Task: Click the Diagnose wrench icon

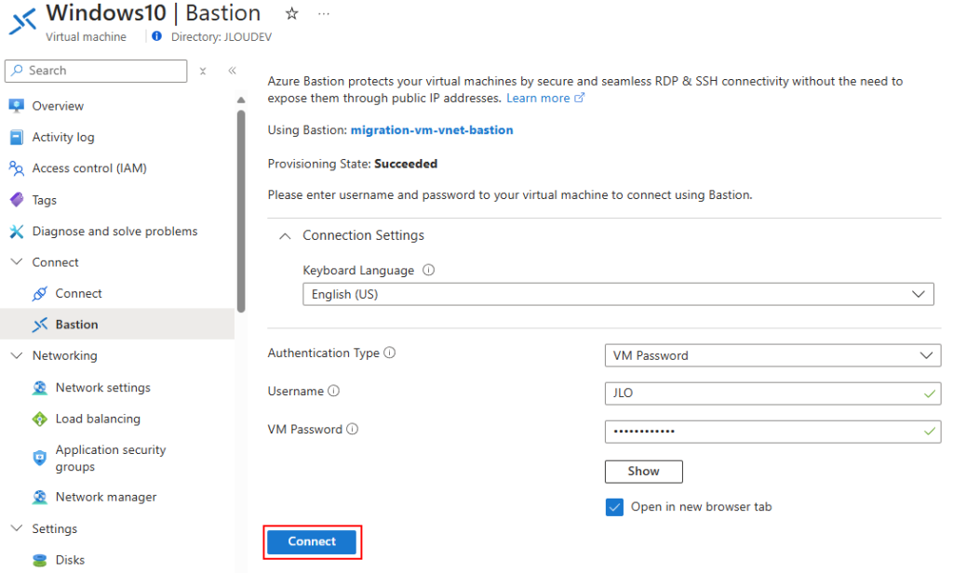Action: (x=17, y=231)
